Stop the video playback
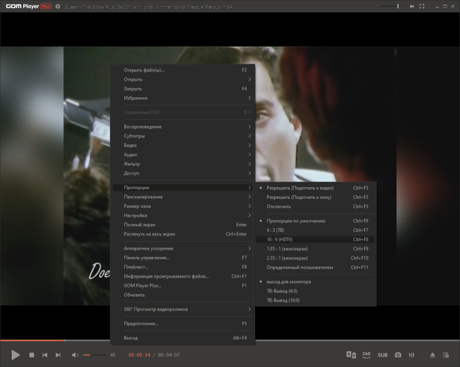 (x=32, y=355)
